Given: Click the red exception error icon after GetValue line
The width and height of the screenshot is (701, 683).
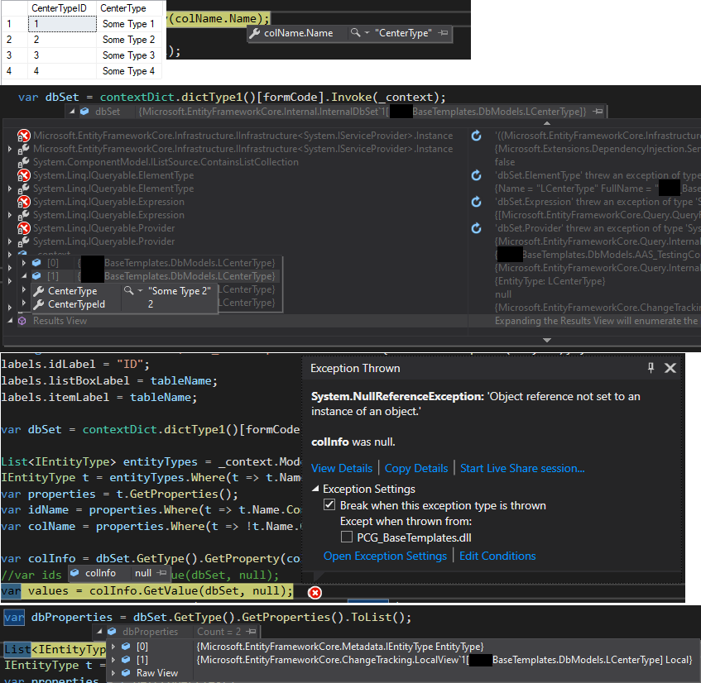Looking at the screenshot, I should pos(314,593).
